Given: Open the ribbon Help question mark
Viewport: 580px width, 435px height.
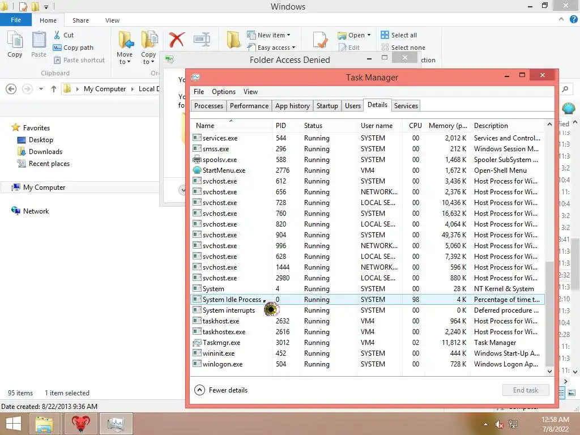Looking at the screenshot, I should pos(573,20).
